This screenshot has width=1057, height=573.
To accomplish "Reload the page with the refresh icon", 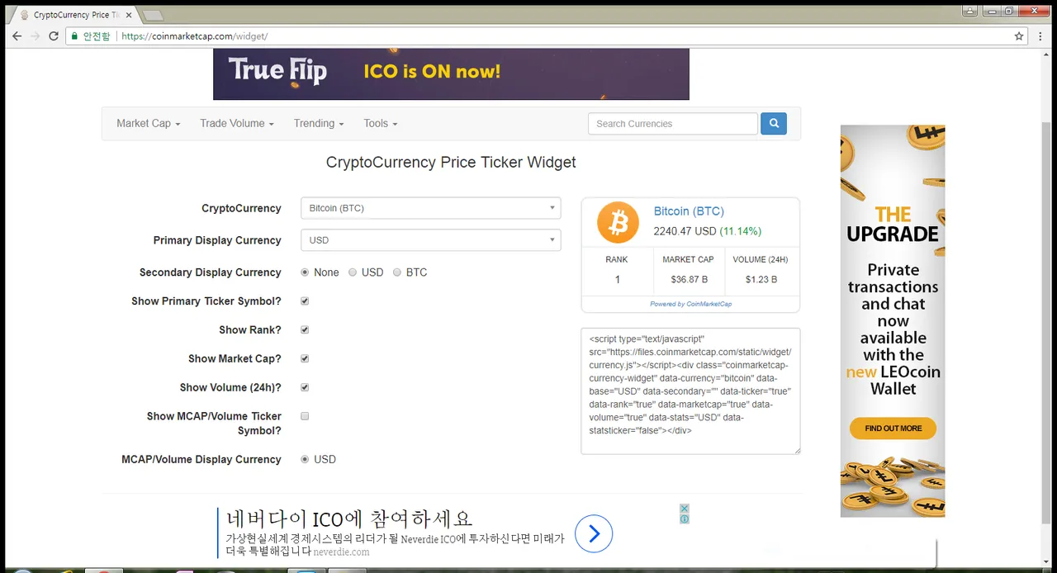I will pos(54,36).
